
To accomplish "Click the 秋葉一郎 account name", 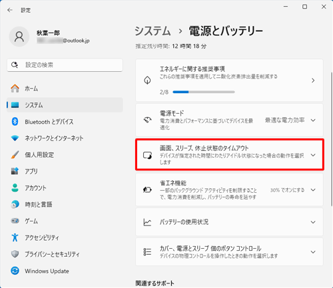I will pyautogui.click(x=48, y=33).
